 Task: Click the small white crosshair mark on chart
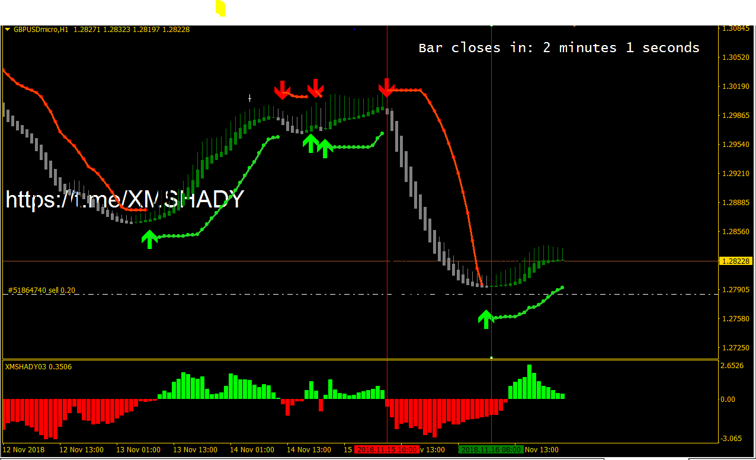[250, 98]
